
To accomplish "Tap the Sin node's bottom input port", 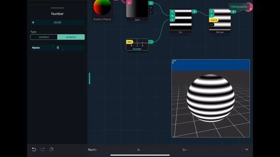I will coord(172,20).
